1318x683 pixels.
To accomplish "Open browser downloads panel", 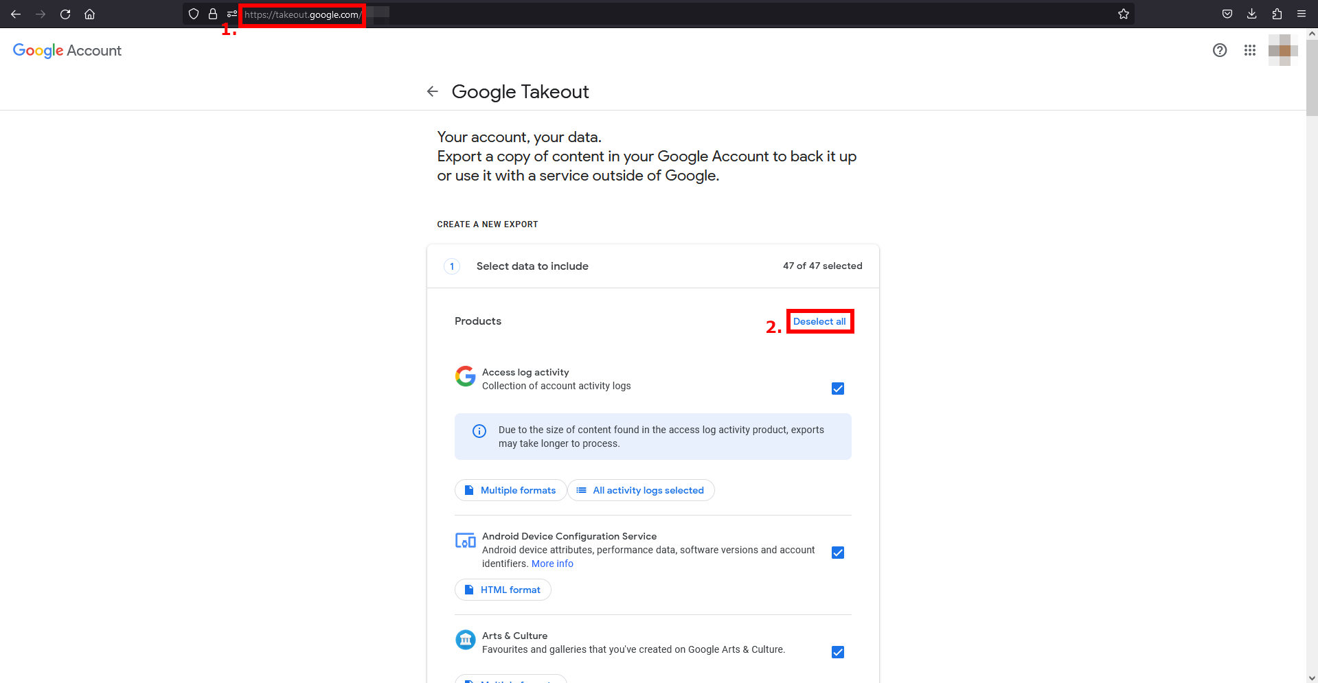I will coord(1252,14).
